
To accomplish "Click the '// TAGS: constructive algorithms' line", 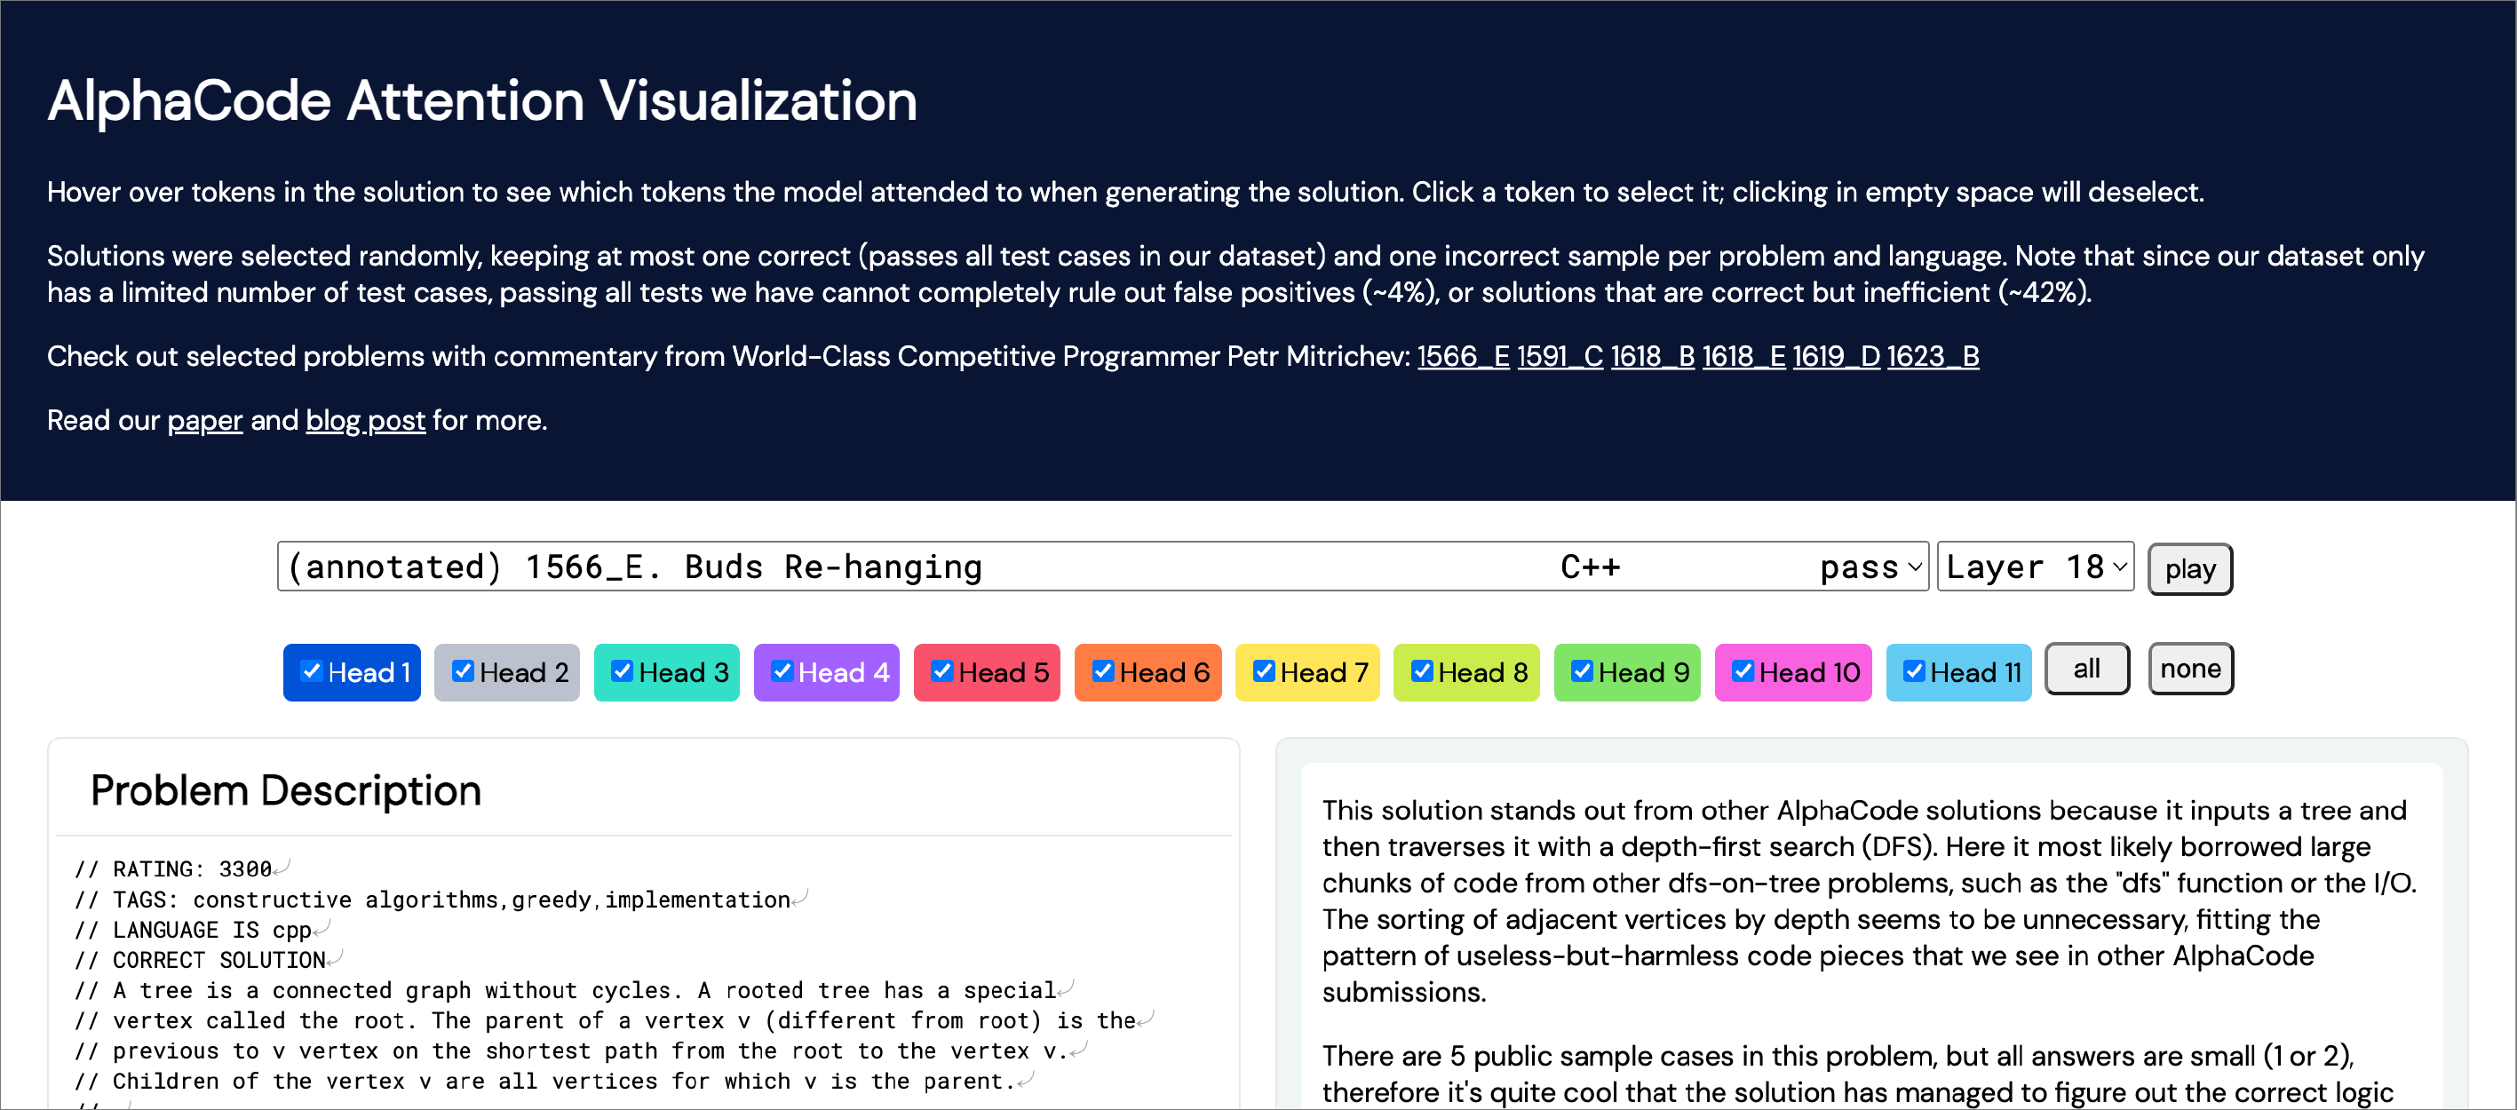I will click(433, 899).
